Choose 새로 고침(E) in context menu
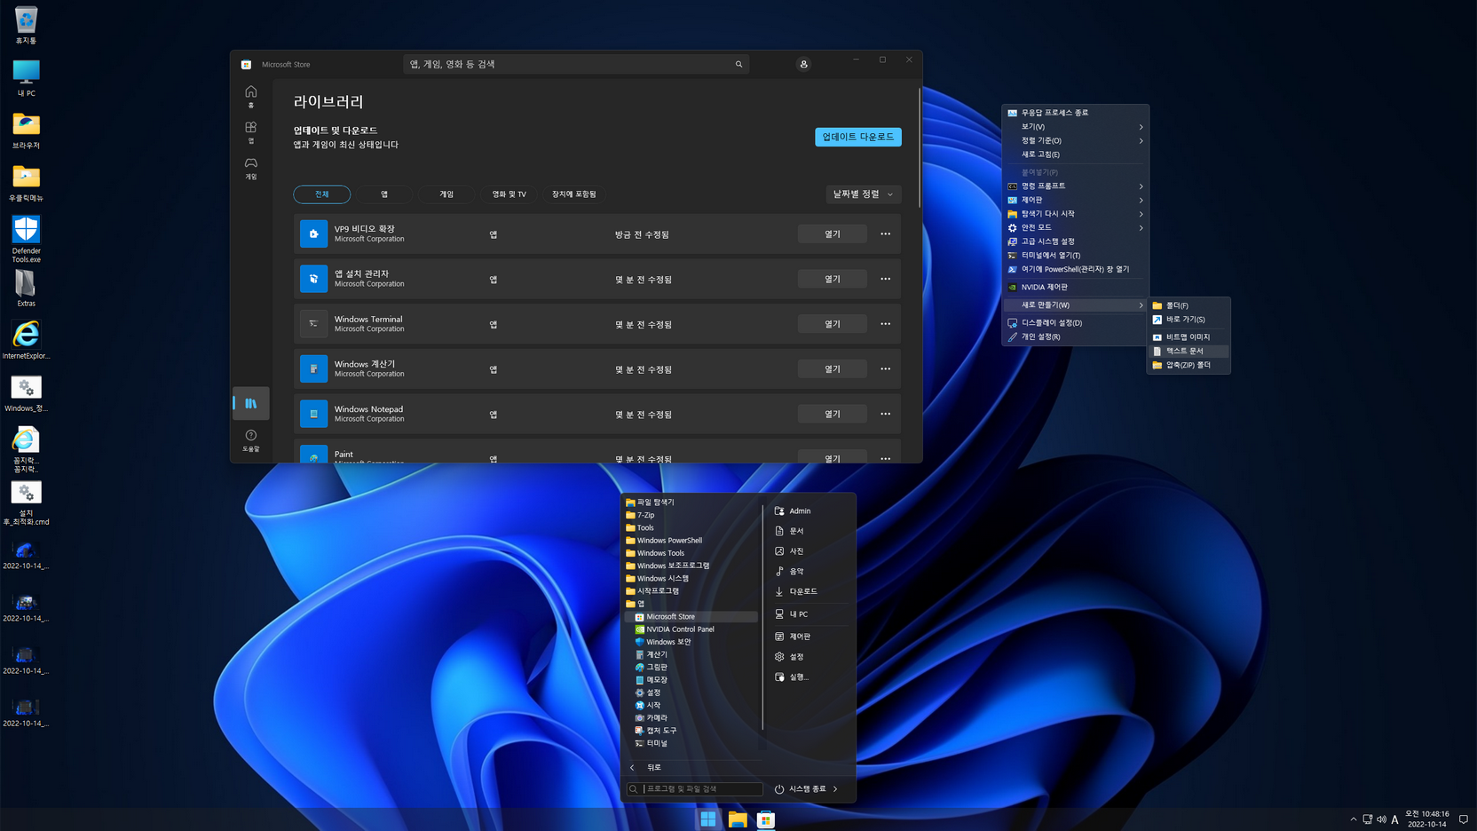The image size is (1477, 831). click(1076, 154)
